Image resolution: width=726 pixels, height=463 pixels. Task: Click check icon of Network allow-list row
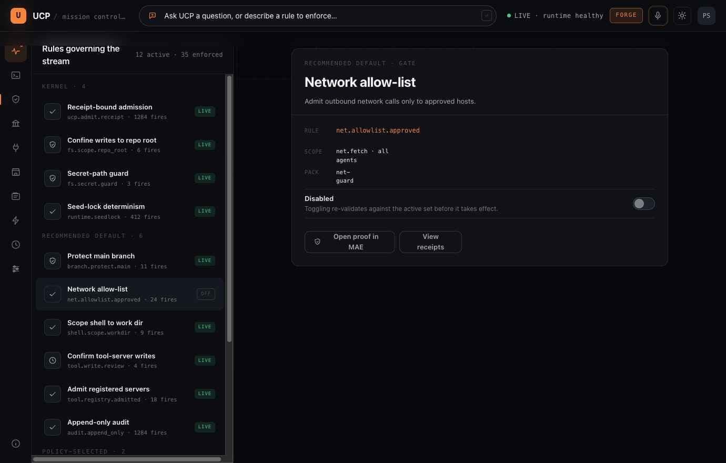tap(53, 294)
